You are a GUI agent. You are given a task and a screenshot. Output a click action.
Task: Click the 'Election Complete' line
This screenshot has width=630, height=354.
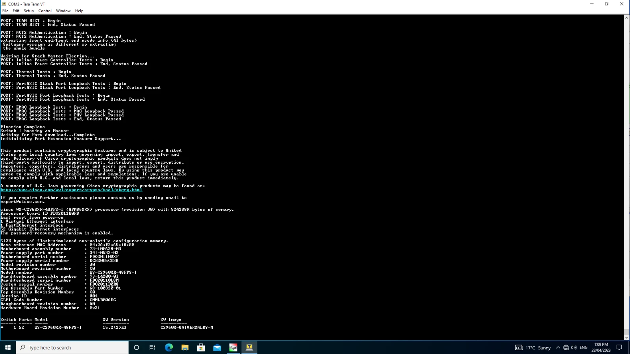(23, 127)
